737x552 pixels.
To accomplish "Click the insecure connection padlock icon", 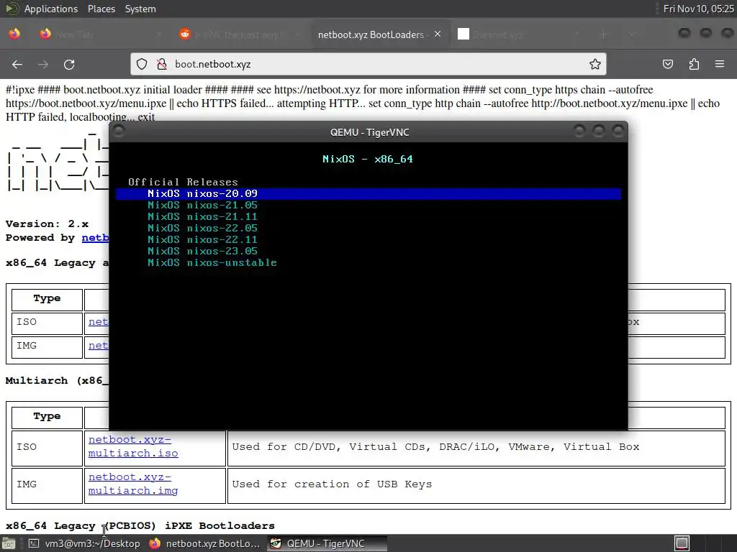I will (162, 64).
